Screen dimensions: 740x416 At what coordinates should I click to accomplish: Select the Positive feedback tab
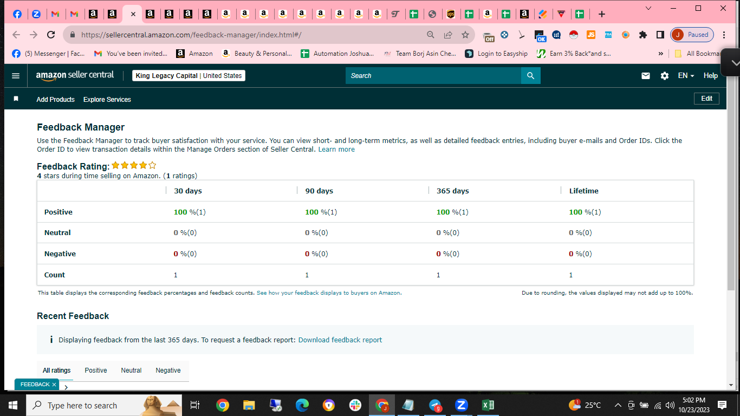coord(96,370)
